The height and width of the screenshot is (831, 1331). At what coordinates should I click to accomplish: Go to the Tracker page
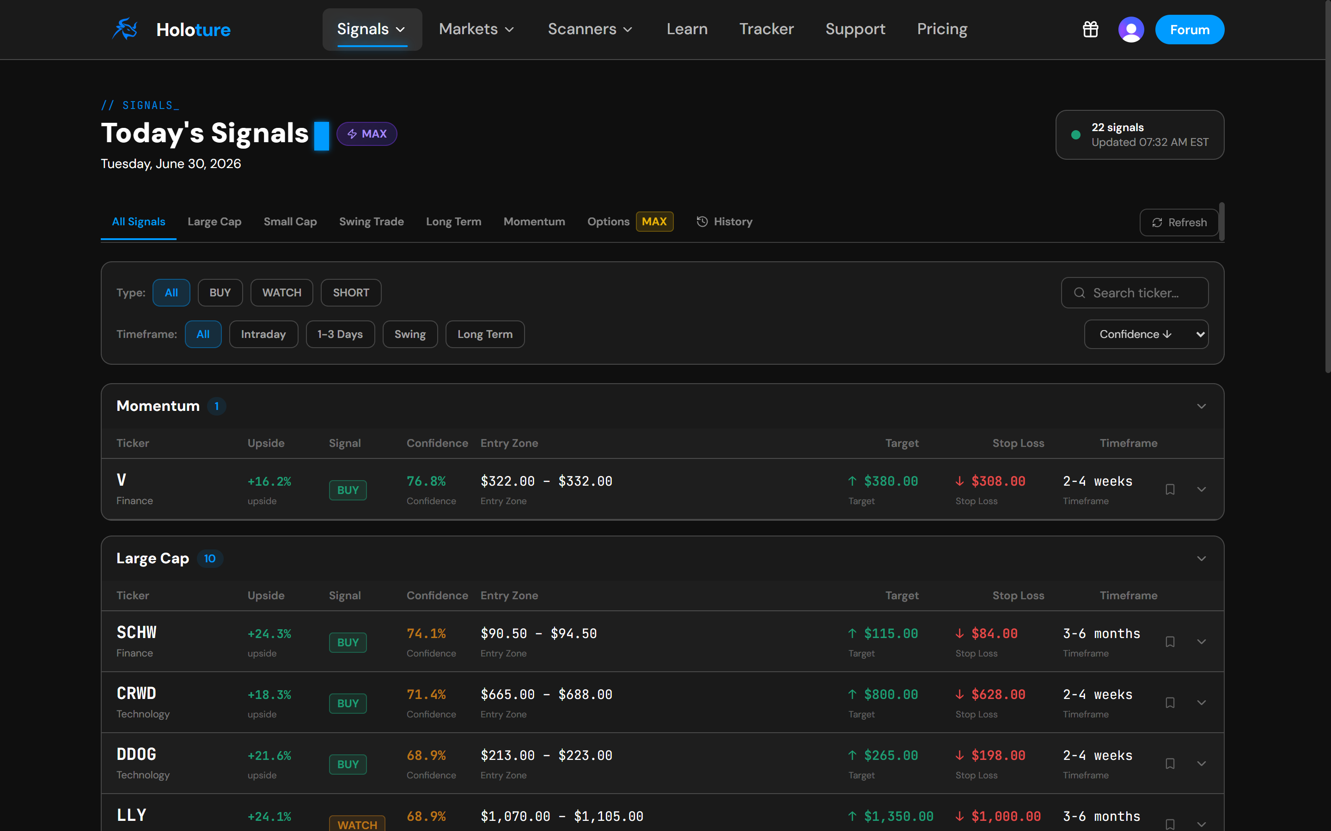click(x=766, y=29)
